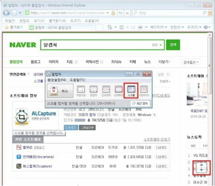Click the plus icon next to Windows
This screenshot has height=186, width=215.
(x=154, y=115)
